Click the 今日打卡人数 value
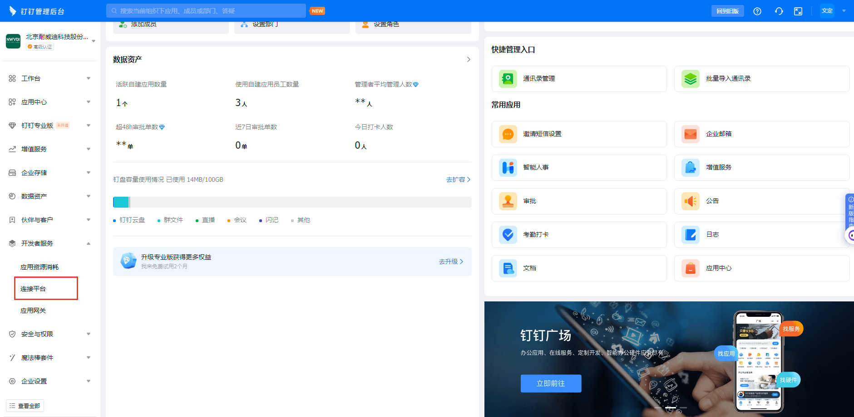 click(360, 145)
